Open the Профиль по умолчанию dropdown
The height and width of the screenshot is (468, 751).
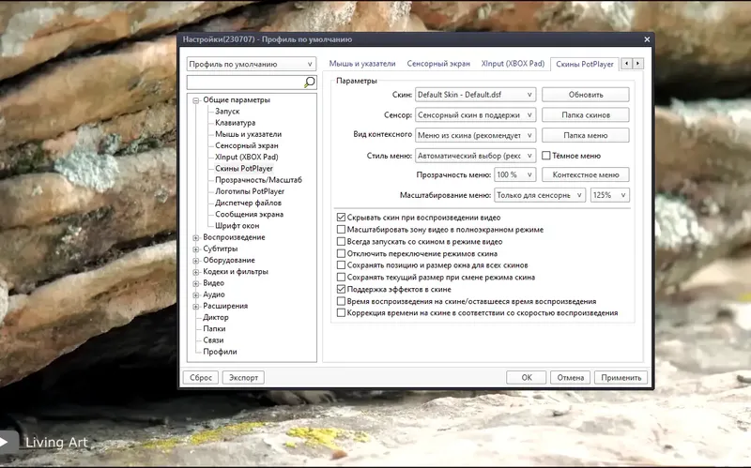coord(251,64)
